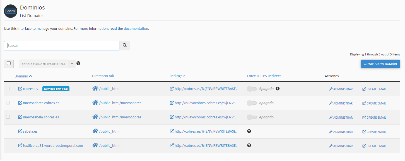Expand the Enable Force HTTPS Redirect dropdown arrow

72,64
